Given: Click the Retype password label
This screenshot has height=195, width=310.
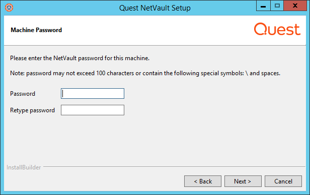Looking at the screenshot, I should (32, 110).
